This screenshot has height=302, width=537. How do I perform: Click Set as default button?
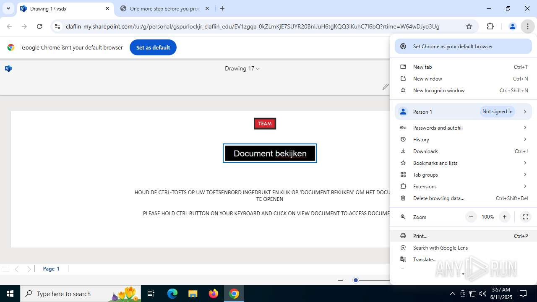pyautogui.click(x=153, y=47)
